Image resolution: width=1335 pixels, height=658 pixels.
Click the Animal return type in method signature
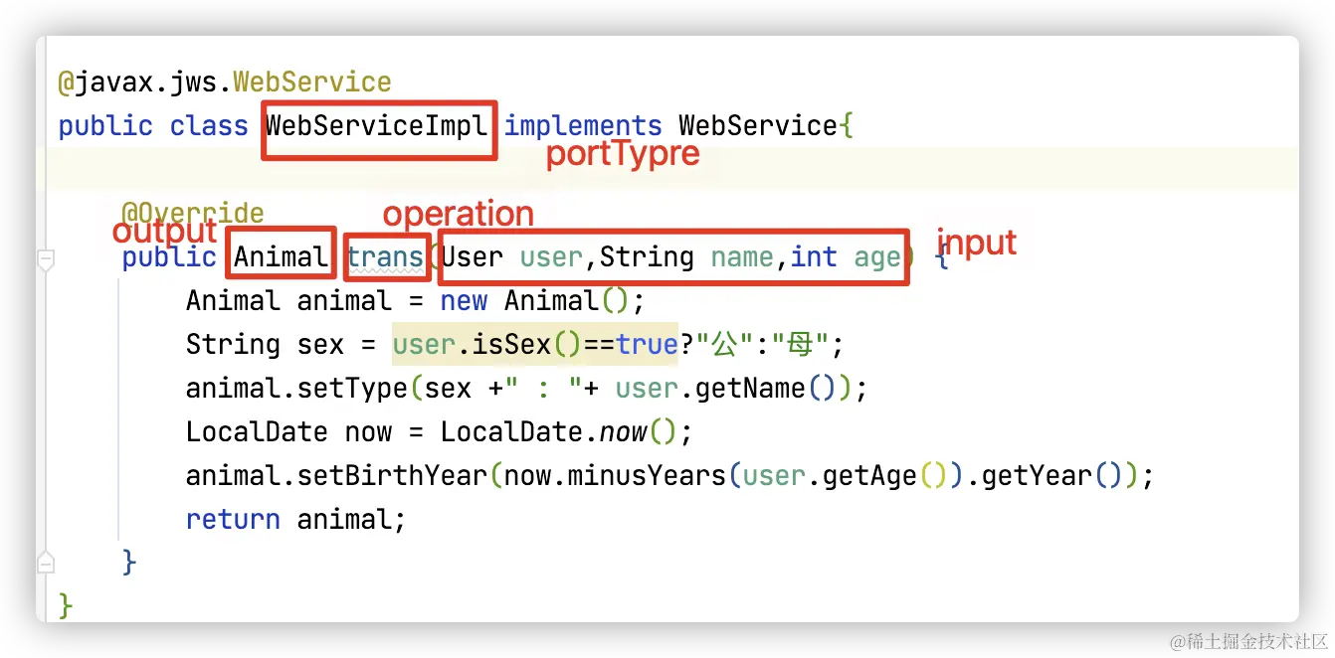click(x=281, y=257)
